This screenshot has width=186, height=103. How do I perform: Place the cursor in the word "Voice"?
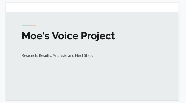coord(65,36)
